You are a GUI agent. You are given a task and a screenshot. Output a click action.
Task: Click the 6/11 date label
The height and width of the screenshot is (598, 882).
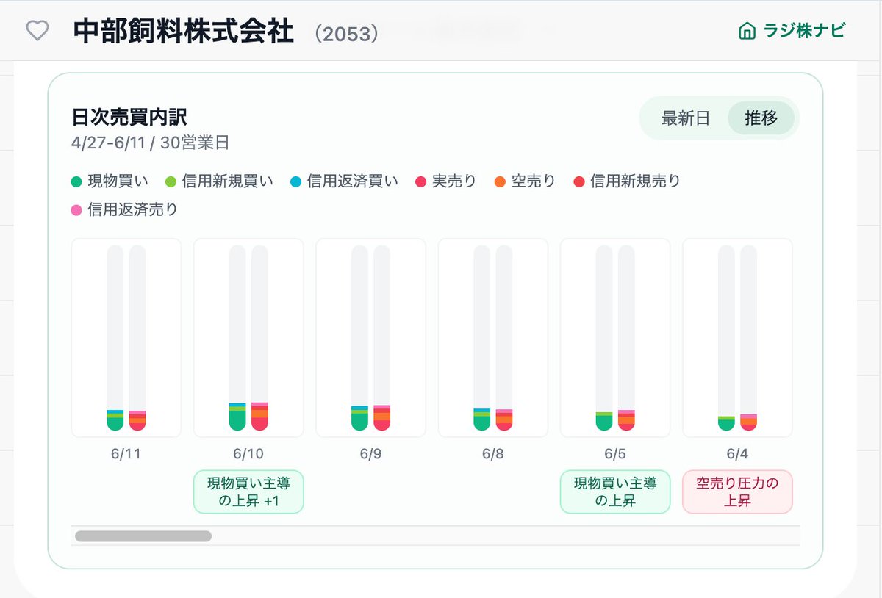pyautogui.click(x=126, y=454)
